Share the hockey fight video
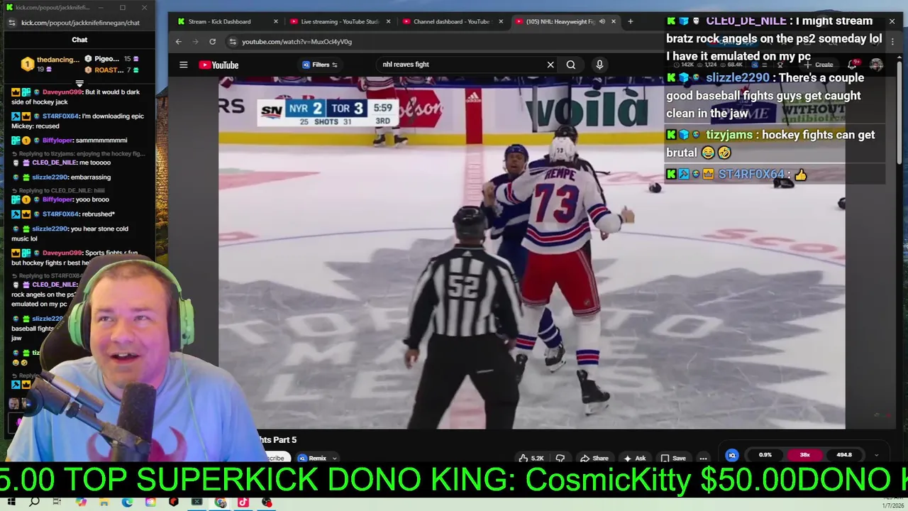Viewport: 908px width, 511px height. [x=594, y=458]
